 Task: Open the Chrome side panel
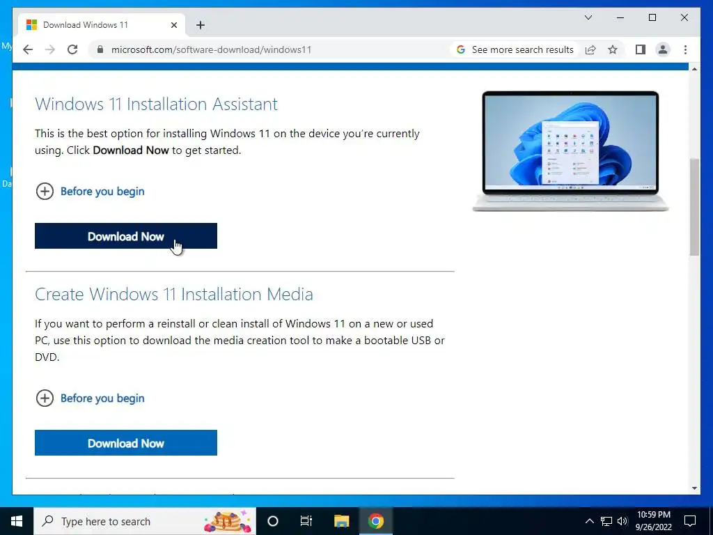[x=641, y=49]
